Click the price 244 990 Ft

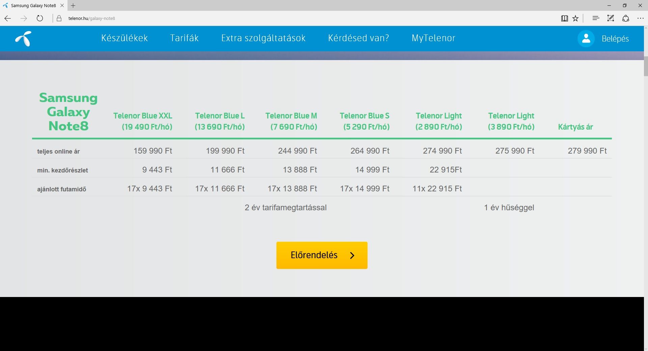[298, 151]
